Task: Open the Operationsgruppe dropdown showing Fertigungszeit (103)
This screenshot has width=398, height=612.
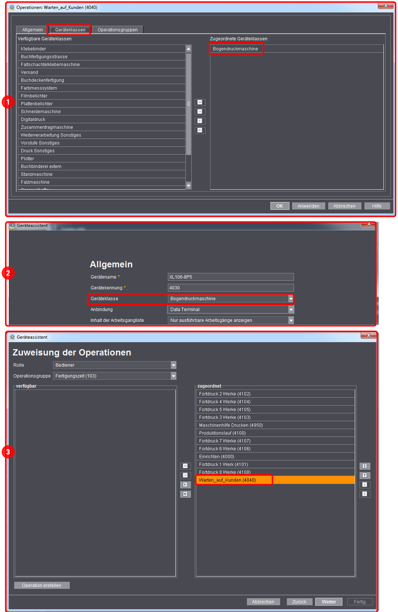Action: pos(173,376)
